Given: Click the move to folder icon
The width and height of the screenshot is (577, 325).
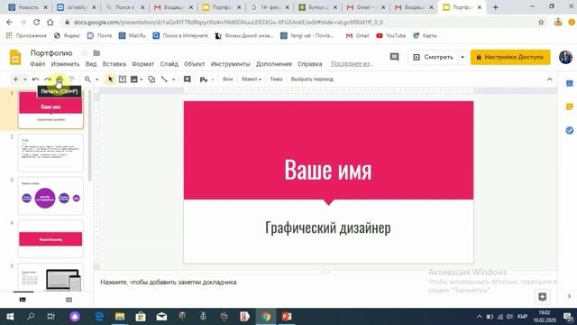Looking at the screenshot, I should click(x=96, y=53).
